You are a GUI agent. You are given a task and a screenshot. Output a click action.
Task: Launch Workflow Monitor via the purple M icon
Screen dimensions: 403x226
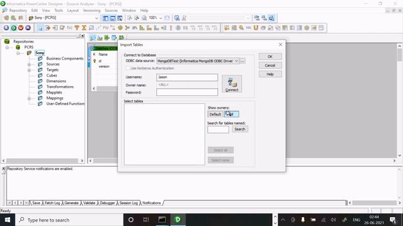(28, 28)
